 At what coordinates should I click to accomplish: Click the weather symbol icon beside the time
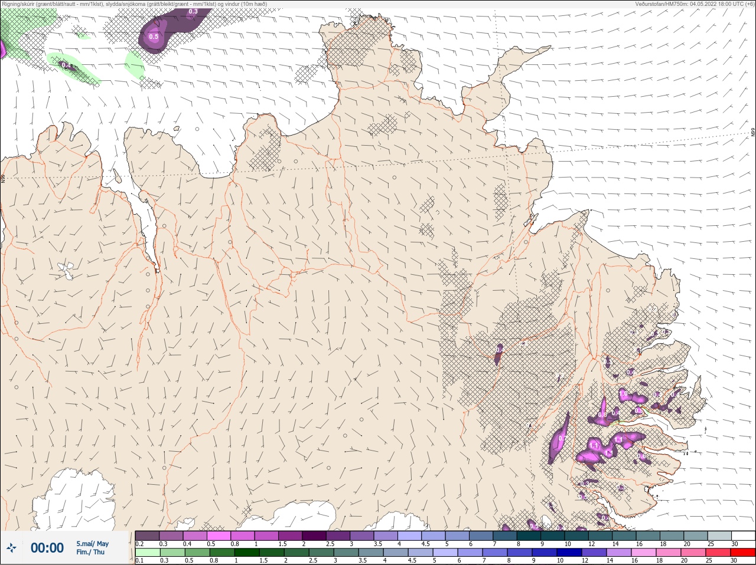coord(11,548)
